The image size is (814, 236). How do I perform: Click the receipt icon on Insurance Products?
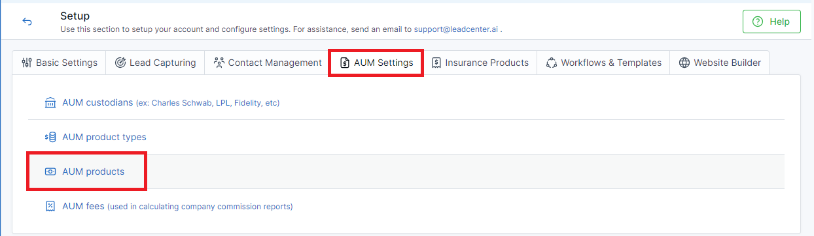[436, 63]
